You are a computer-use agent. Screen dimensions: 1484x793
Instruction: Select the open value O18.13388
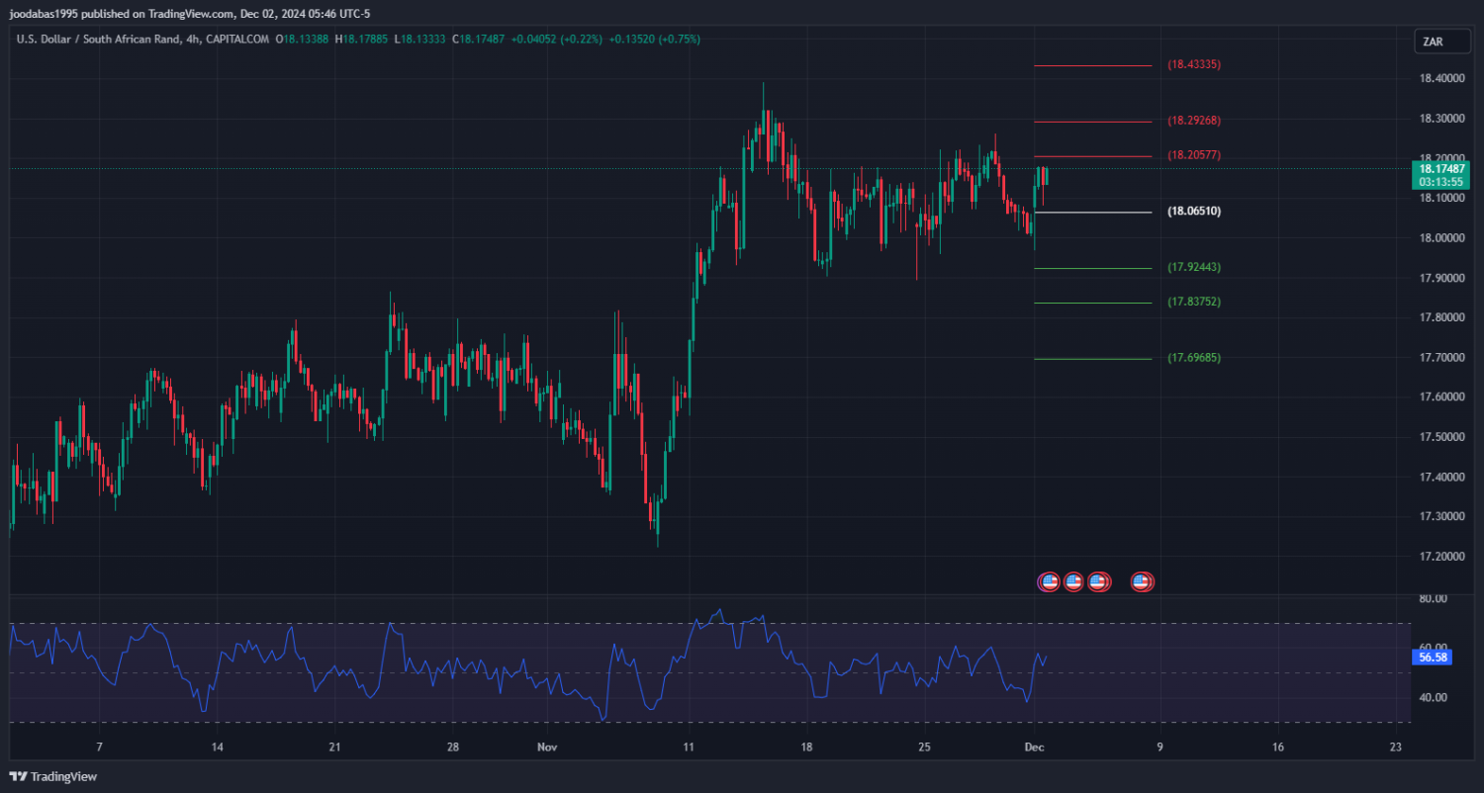click(303, 40)
